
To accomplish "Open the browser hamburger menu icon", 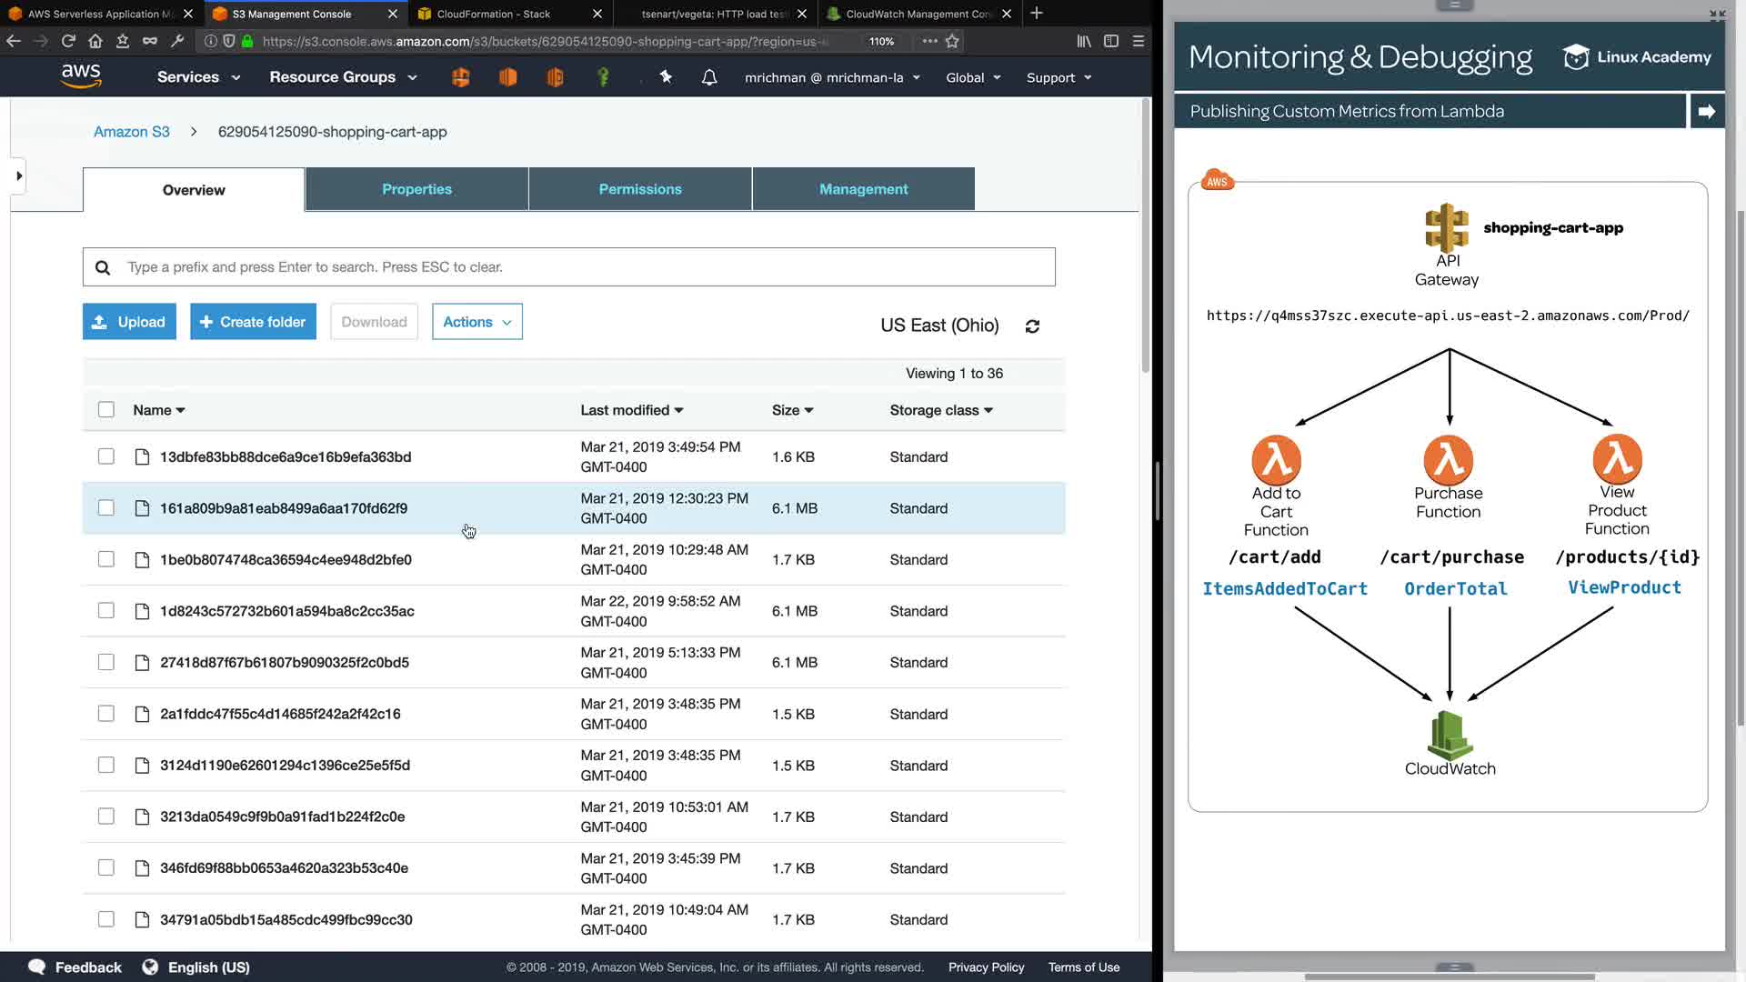I will [1138, 41].
